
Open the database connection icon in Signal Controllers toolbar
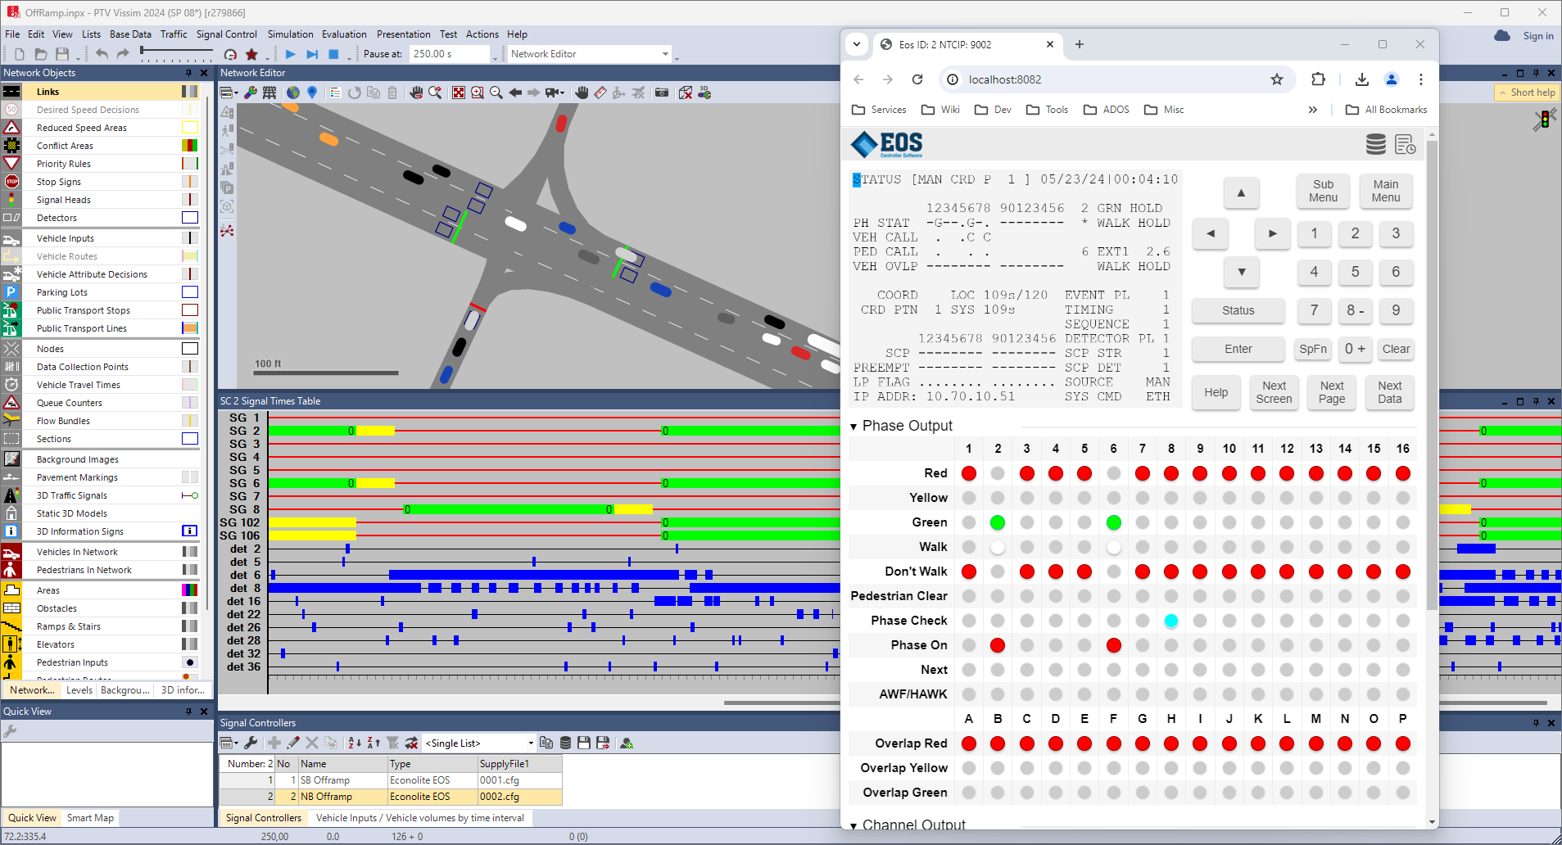565,743
